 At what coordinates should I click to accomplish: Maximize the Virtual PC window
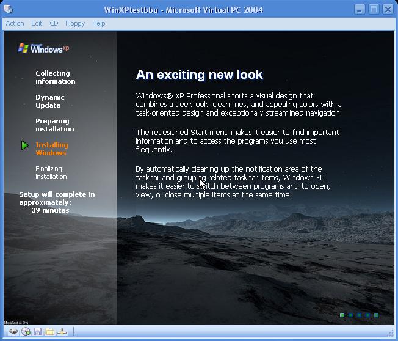click(x=374, y=10)
